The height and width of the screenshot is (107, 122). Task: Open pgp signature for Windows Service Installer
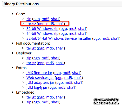click(x=97, y=38)
